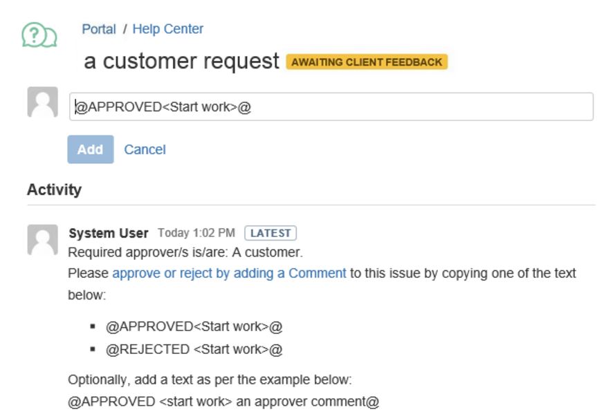Click the avatar beside the comment box
The width and height of the screenshot is (597, 412).
(42, 103)
